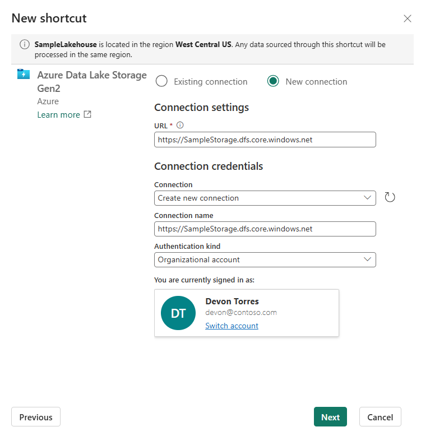Screen dimensions: 421x436
Task: Select the Existing connection radio button
Action: (161, 81)
